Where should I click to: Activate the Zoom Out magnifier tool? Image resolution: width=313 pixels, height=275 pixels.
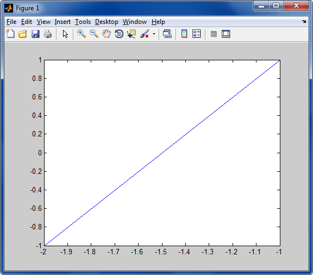click(x=94, y=34)
